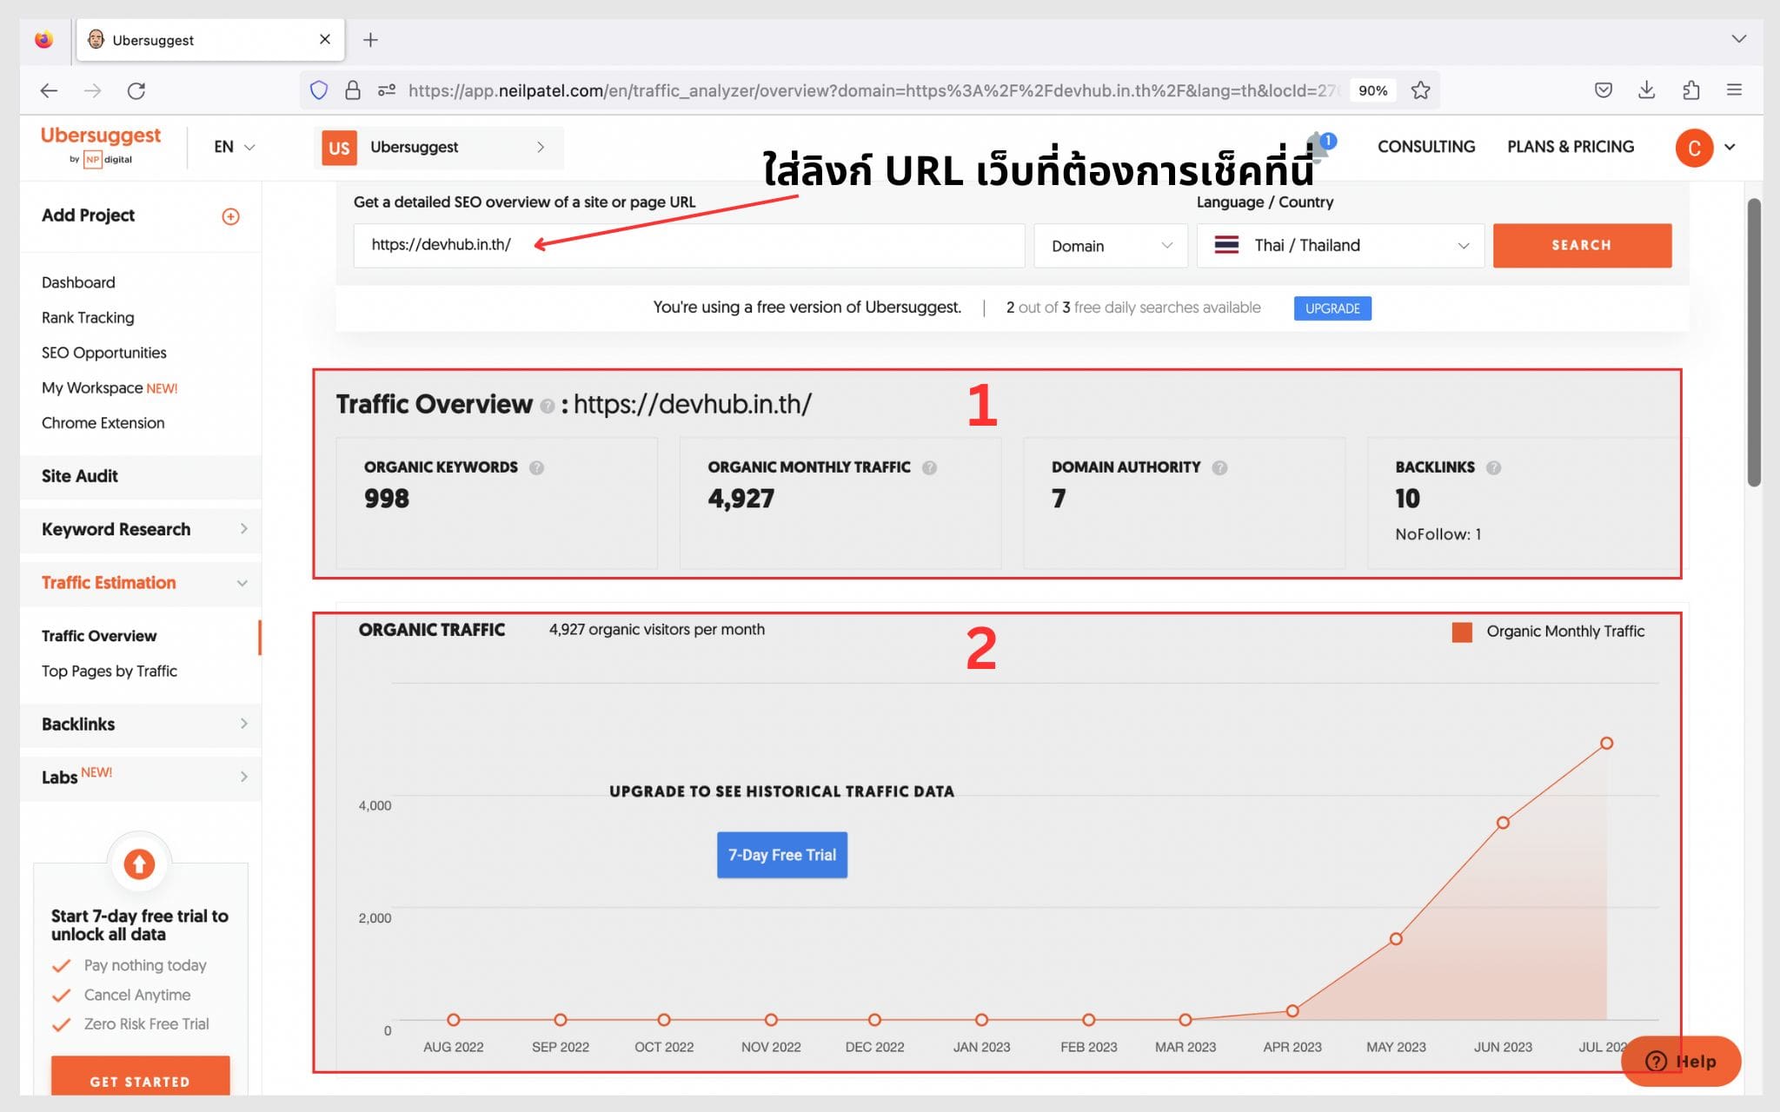Open the Help chat button
The width and height of the screenshot is (1780, 1112).
[x=1681, y=1061]
